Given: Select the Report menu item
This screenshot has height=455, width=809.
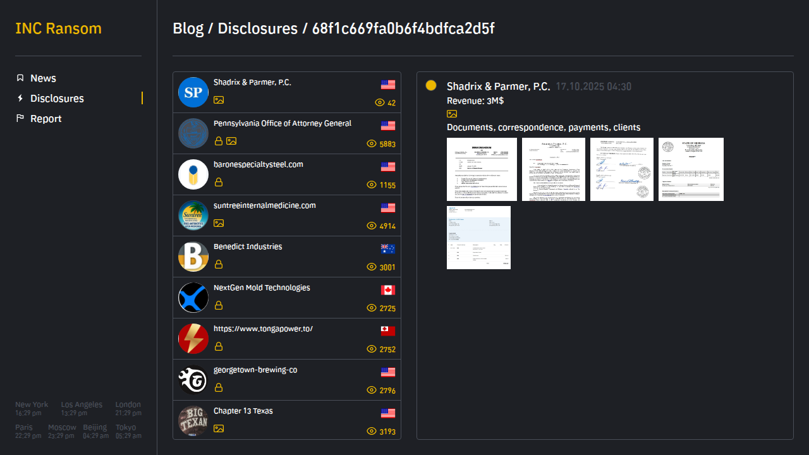Looking at the screenshot, I should 46,119.
